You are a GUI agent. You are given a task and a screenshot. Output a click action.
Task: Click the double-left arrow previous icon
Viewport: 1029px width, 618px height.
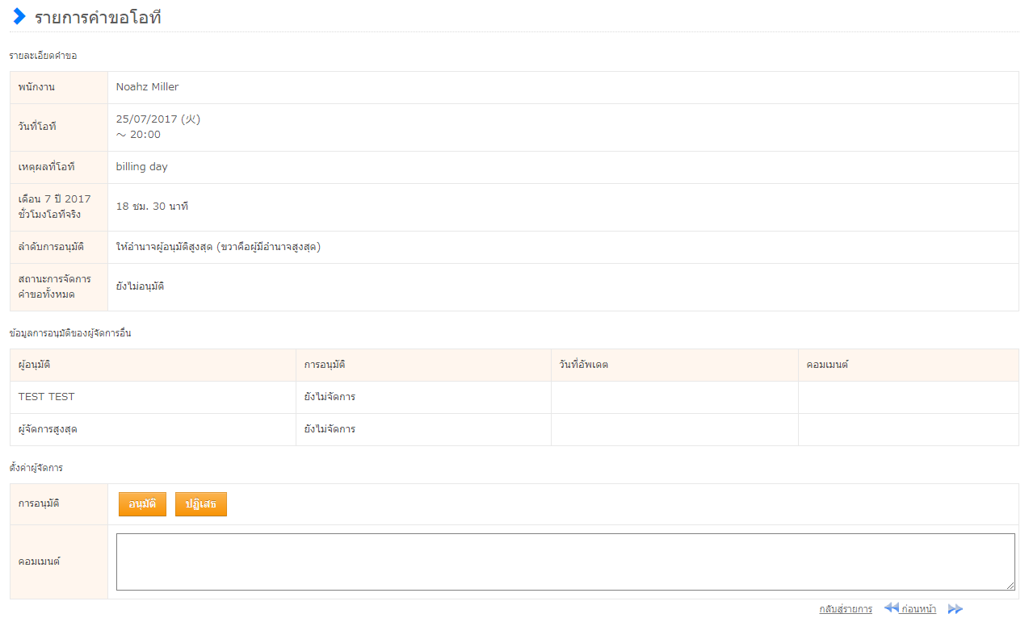click(x=891, y=608)
